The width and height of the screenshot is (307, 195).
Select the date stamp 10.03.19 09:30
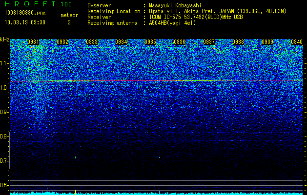pos(25,22)
